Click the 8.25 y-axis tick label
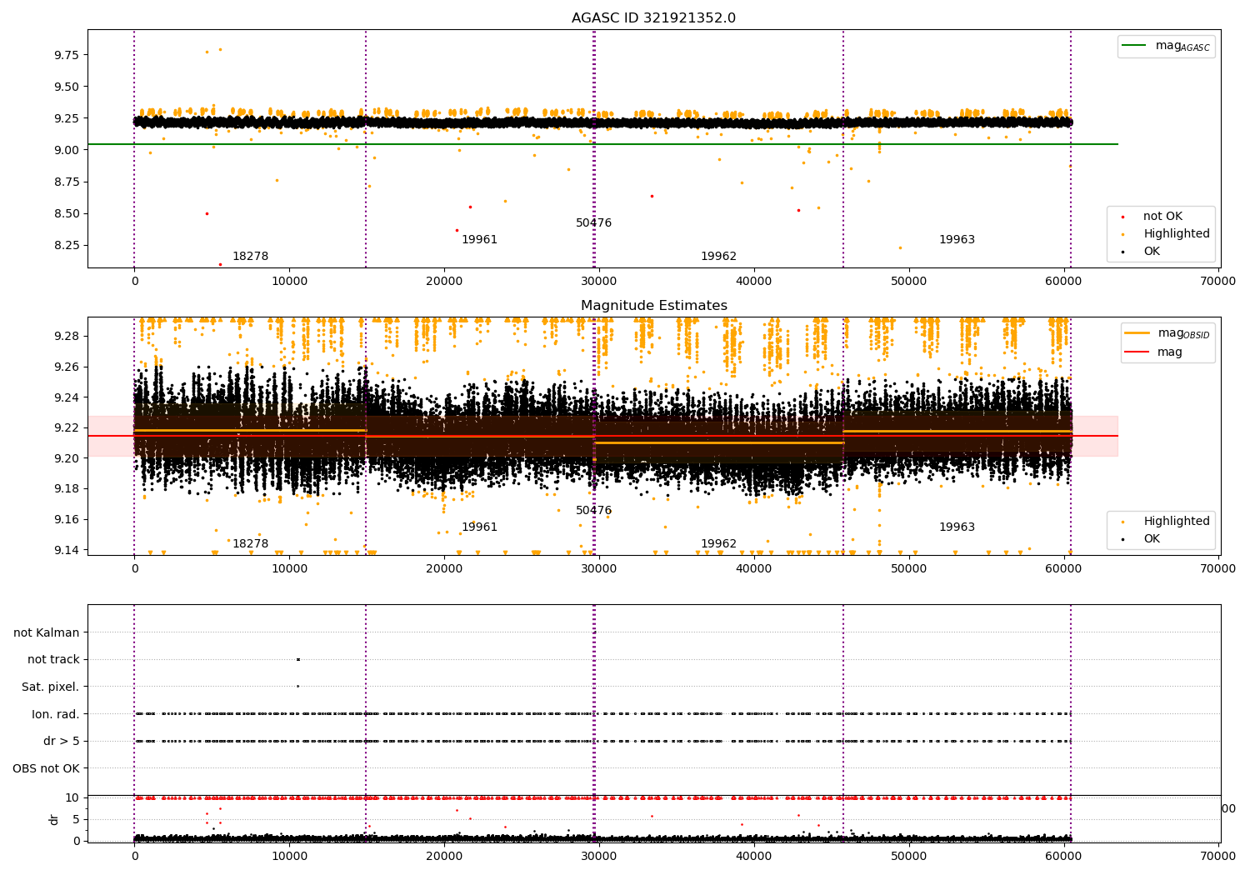This screenshot has width=1250, height=875. pyautogui.click(x=67, y=245)
